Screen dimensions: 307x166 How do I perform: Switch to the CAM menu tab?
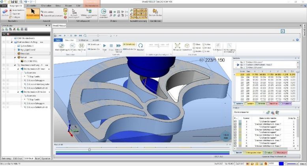coord(77,6)
